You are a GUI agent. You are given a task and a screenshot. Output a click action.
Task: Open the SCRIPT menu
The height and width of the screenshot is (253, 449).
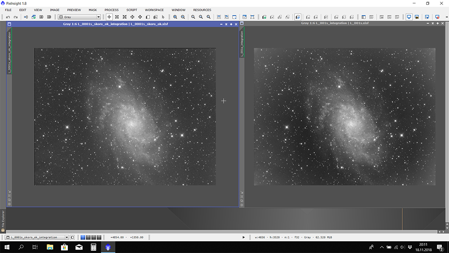132,10
